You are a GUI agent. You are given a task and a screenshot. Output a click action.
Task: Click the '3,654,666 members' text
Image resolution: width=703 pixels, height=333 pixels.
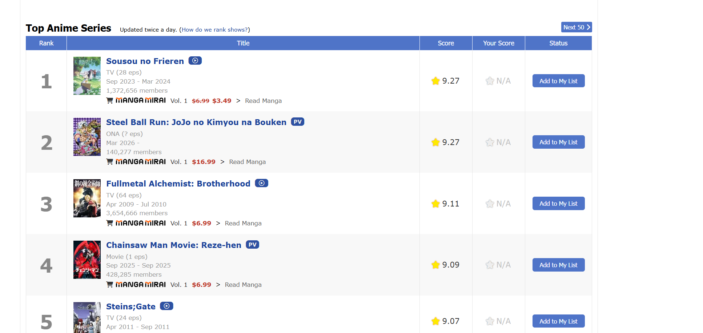pyautogui.click(x=137, y=213)
